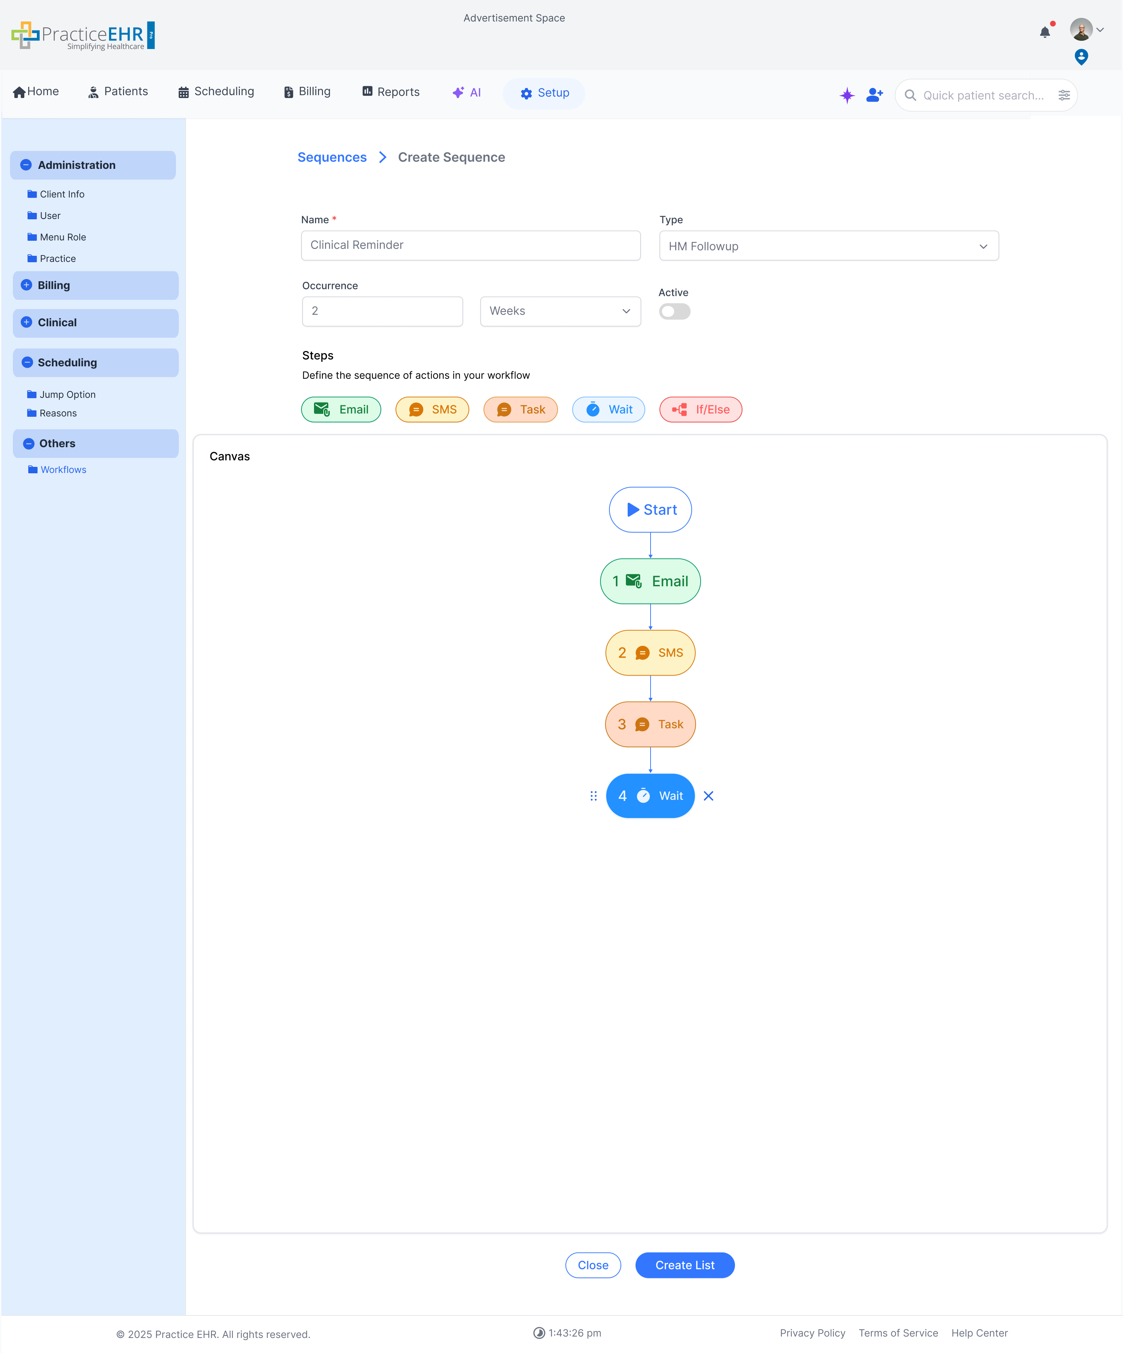This screenshot has width=1123, height=1353.
Task: Expand the Clinical sidebar section
Action: pos(26,322)
